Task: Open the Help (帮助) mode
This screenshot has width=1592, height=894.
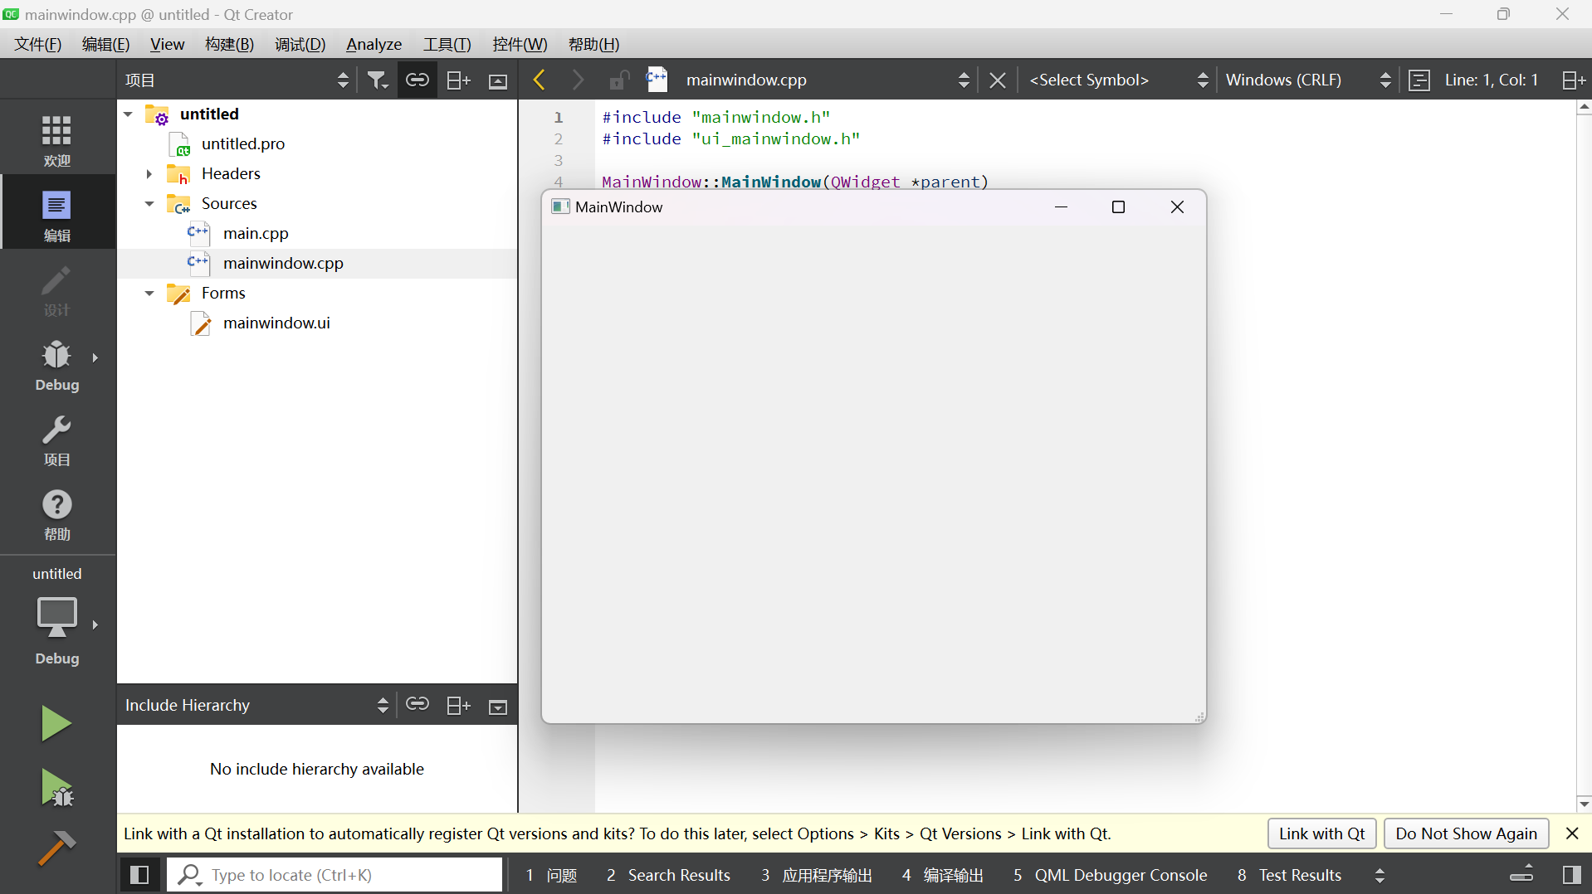Action: click(x=56, y=513)
